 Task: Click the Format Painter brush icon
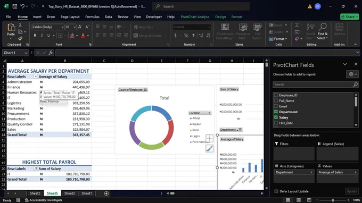[20, 38]
